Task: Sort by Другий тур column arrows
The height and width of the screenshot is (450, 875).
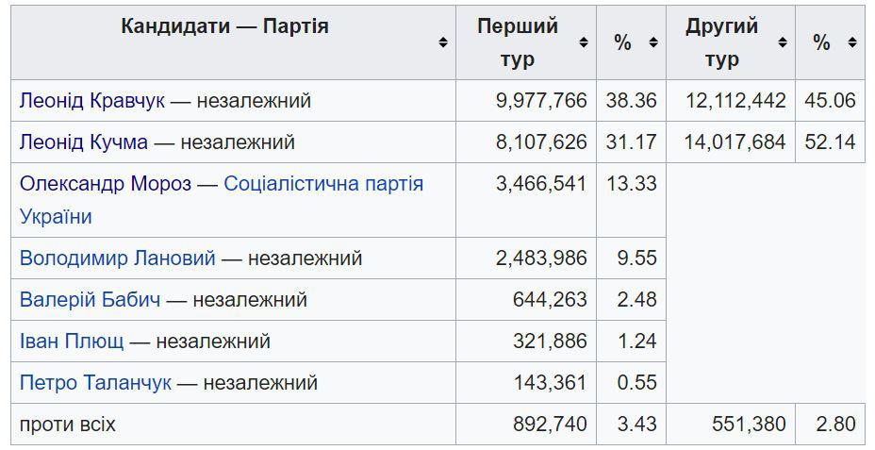Action: click(x=783, y=42)
